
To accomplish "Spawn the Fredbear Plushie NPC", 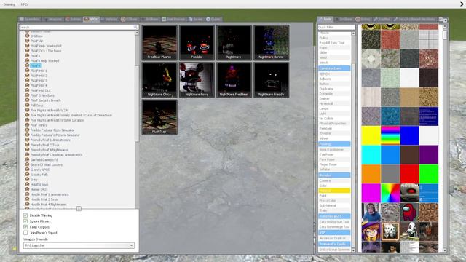I will (159, 42).
